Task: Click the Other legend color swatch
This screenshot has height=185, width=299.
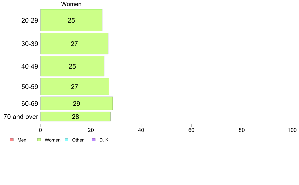Action: [66, 140]
